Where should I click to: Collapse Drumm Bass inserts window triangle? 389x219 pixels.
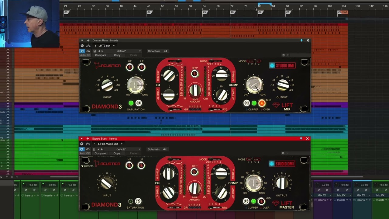click(x=82, y=40)
